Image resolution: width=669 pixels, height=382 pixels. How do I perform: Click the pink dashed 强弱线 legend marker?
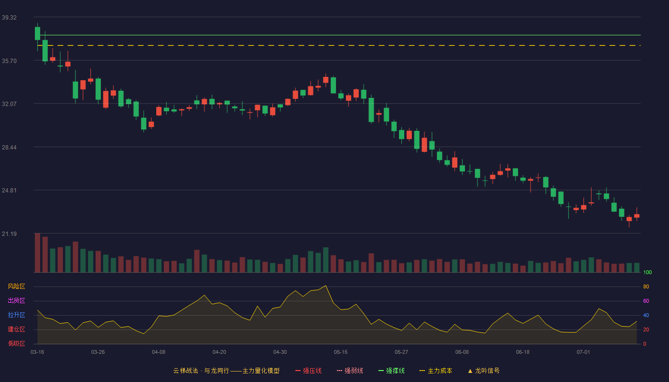[339, 371]
